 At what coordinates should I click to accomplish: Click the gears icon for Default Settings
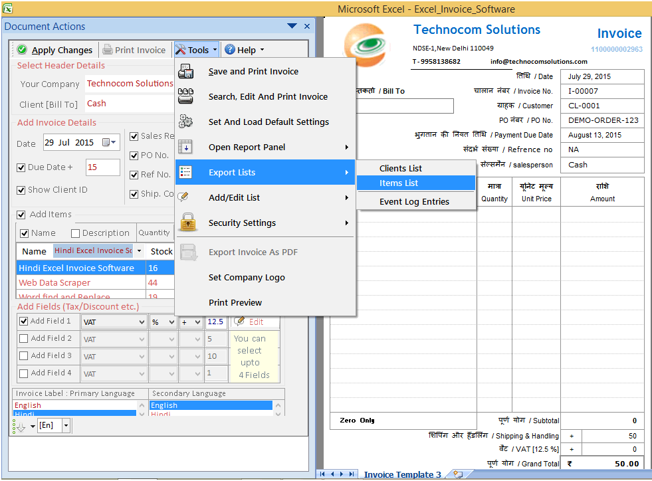pyautogui.click(x=185, y=122)
